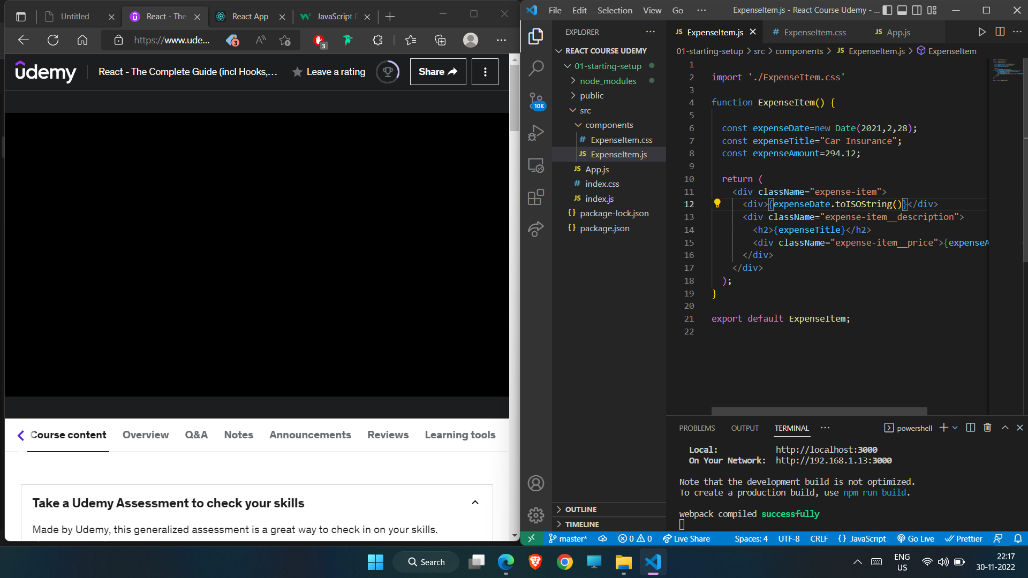Screen dimensions: 1028x578
Task: Open the Q&A tab on Udemy
Action: click(x=196, y=435)
